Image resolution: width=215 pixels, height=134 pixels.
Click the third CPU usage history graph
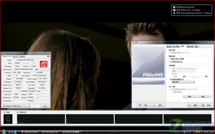(139, 119)
